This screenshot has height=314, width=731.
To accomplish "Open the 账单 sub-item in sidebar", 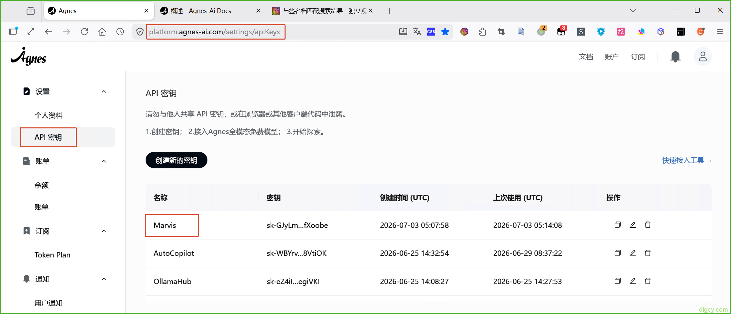I will tap(42, 207).
